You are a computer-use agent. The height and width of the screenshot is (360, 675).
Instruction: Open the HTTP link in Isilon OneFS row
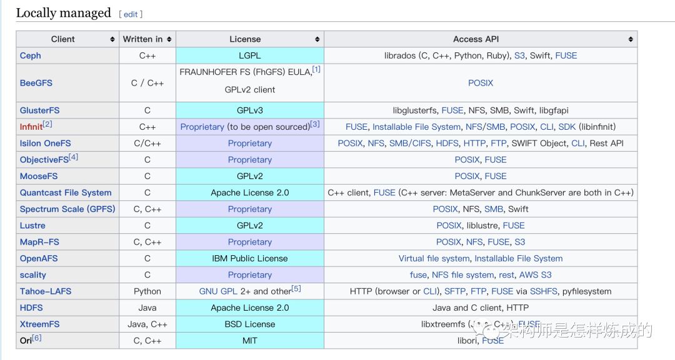click(475, 143)
